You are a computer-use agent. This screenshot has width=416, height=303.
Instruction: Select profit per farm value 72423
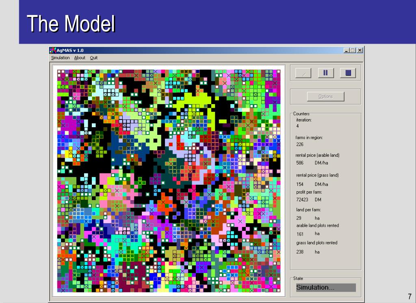[x=302, y=200]
